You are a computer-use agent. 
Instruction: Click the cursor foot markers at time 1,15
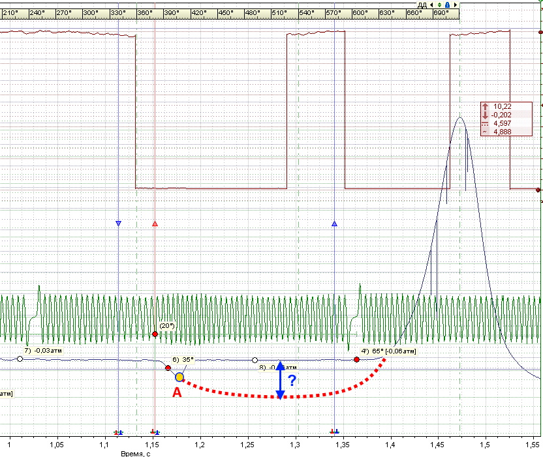[x=155, y=432]
